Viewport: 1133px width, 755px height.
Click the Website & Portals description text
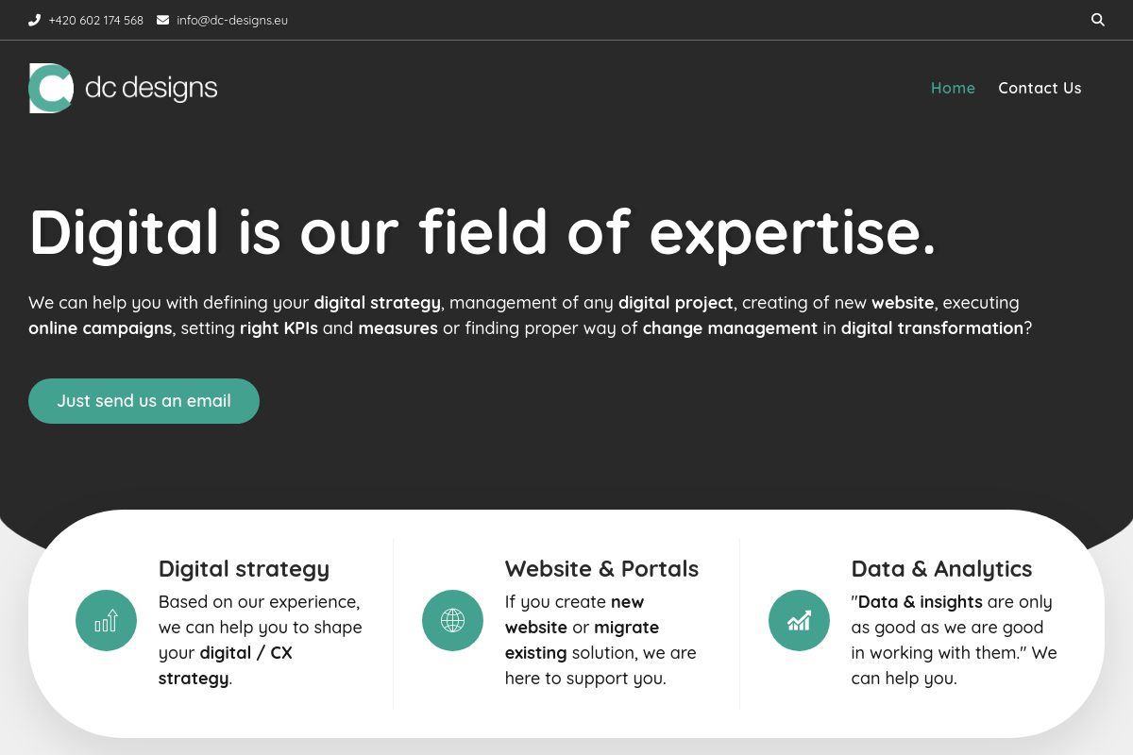pyautogui.click(x=600, y=640)
